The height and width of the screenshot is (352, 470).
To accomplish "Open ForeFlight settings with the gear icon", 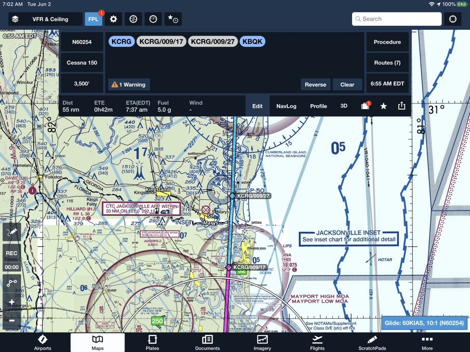I will (113, 19).
